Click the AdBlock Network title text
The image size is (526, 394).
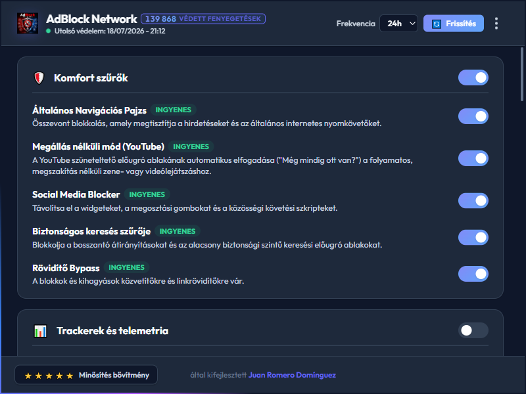pos(91,19)
